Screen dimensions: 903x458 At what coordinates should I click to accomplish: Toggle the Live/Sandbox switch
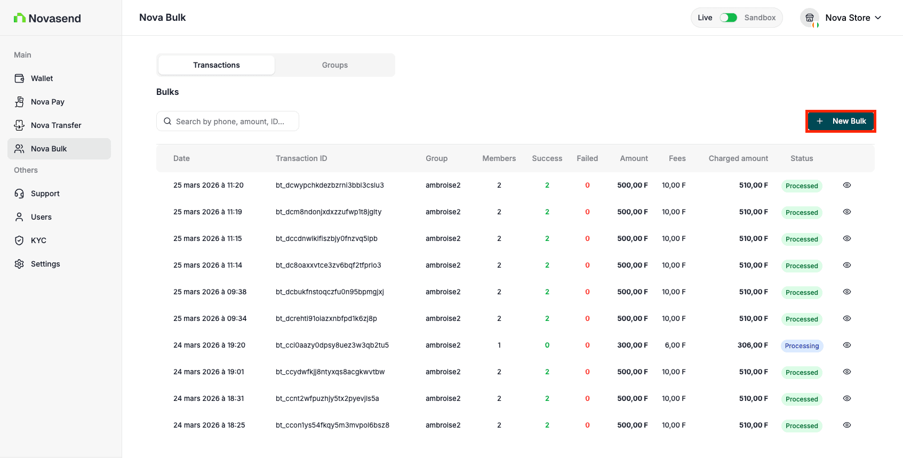[728, 18]
